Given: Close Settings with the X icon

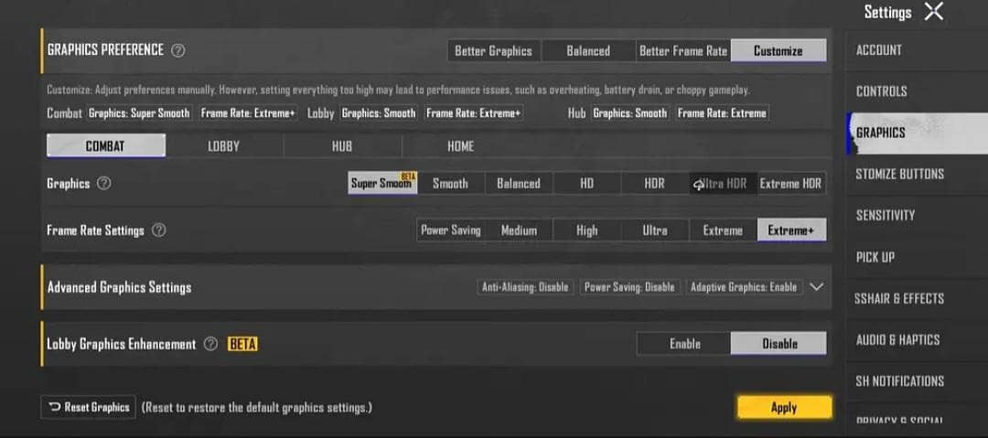Looking at the screenshot, I should pos(934,11).
